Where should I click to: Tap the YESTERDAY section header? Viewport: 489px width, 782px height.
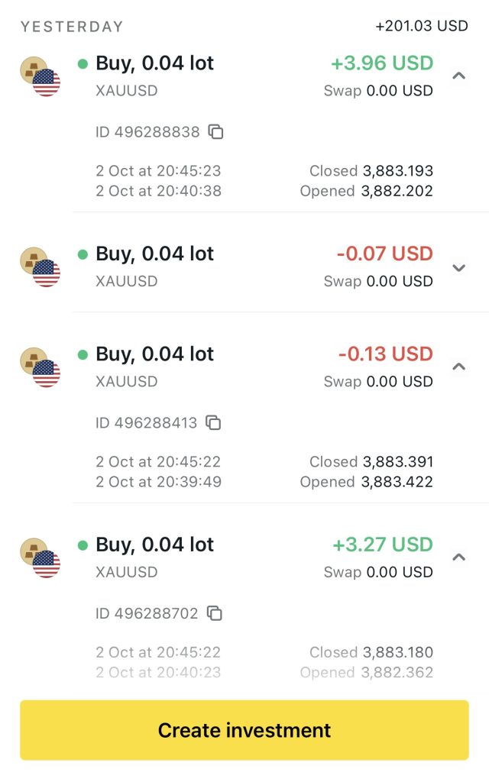72,27
